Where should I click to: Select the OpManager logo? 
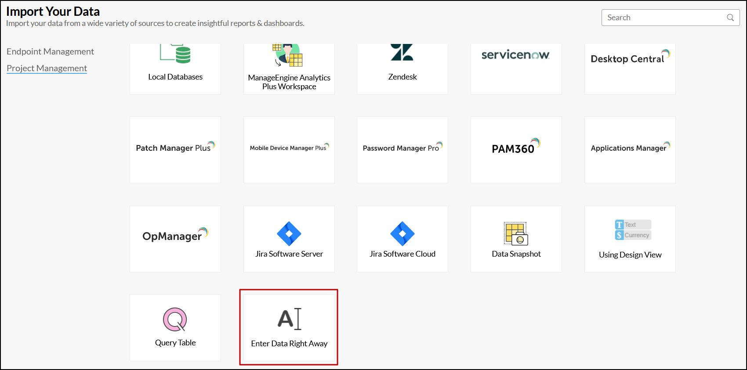click(x=175, y=235)
